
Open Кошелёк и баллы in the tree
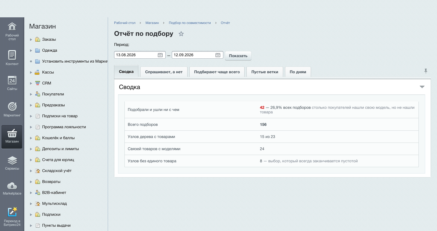click(59, 138)
